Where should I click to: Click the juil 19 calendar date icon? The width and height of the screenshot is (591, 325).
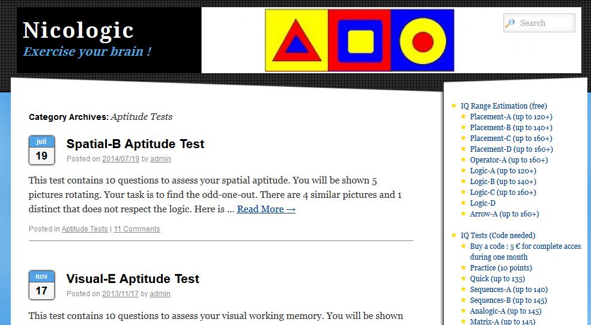41,150
